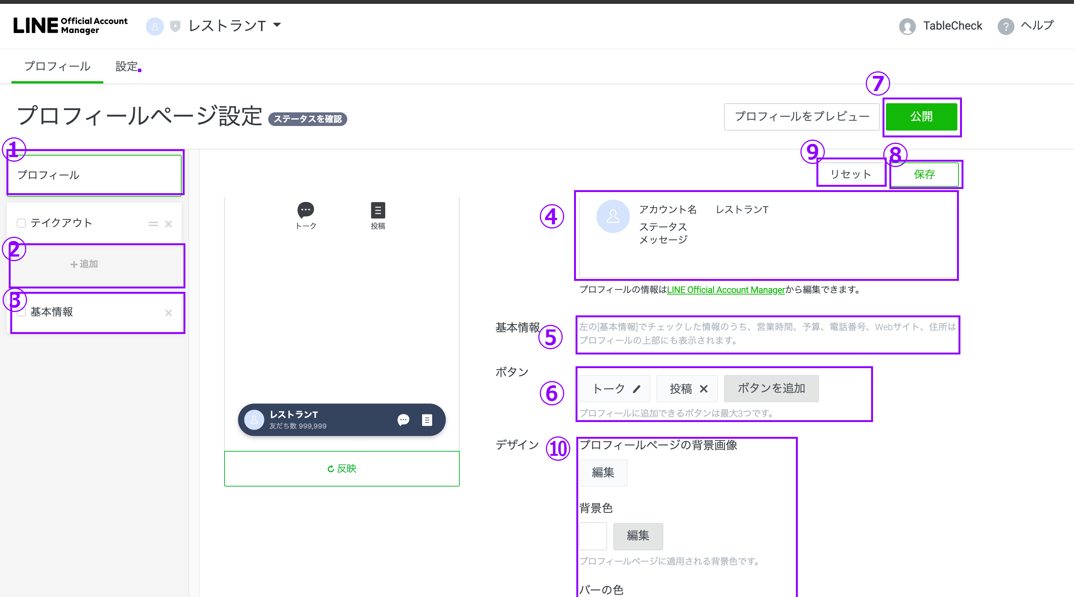
Task: Click the green 公開 publish button
Action: click(921, 117)
